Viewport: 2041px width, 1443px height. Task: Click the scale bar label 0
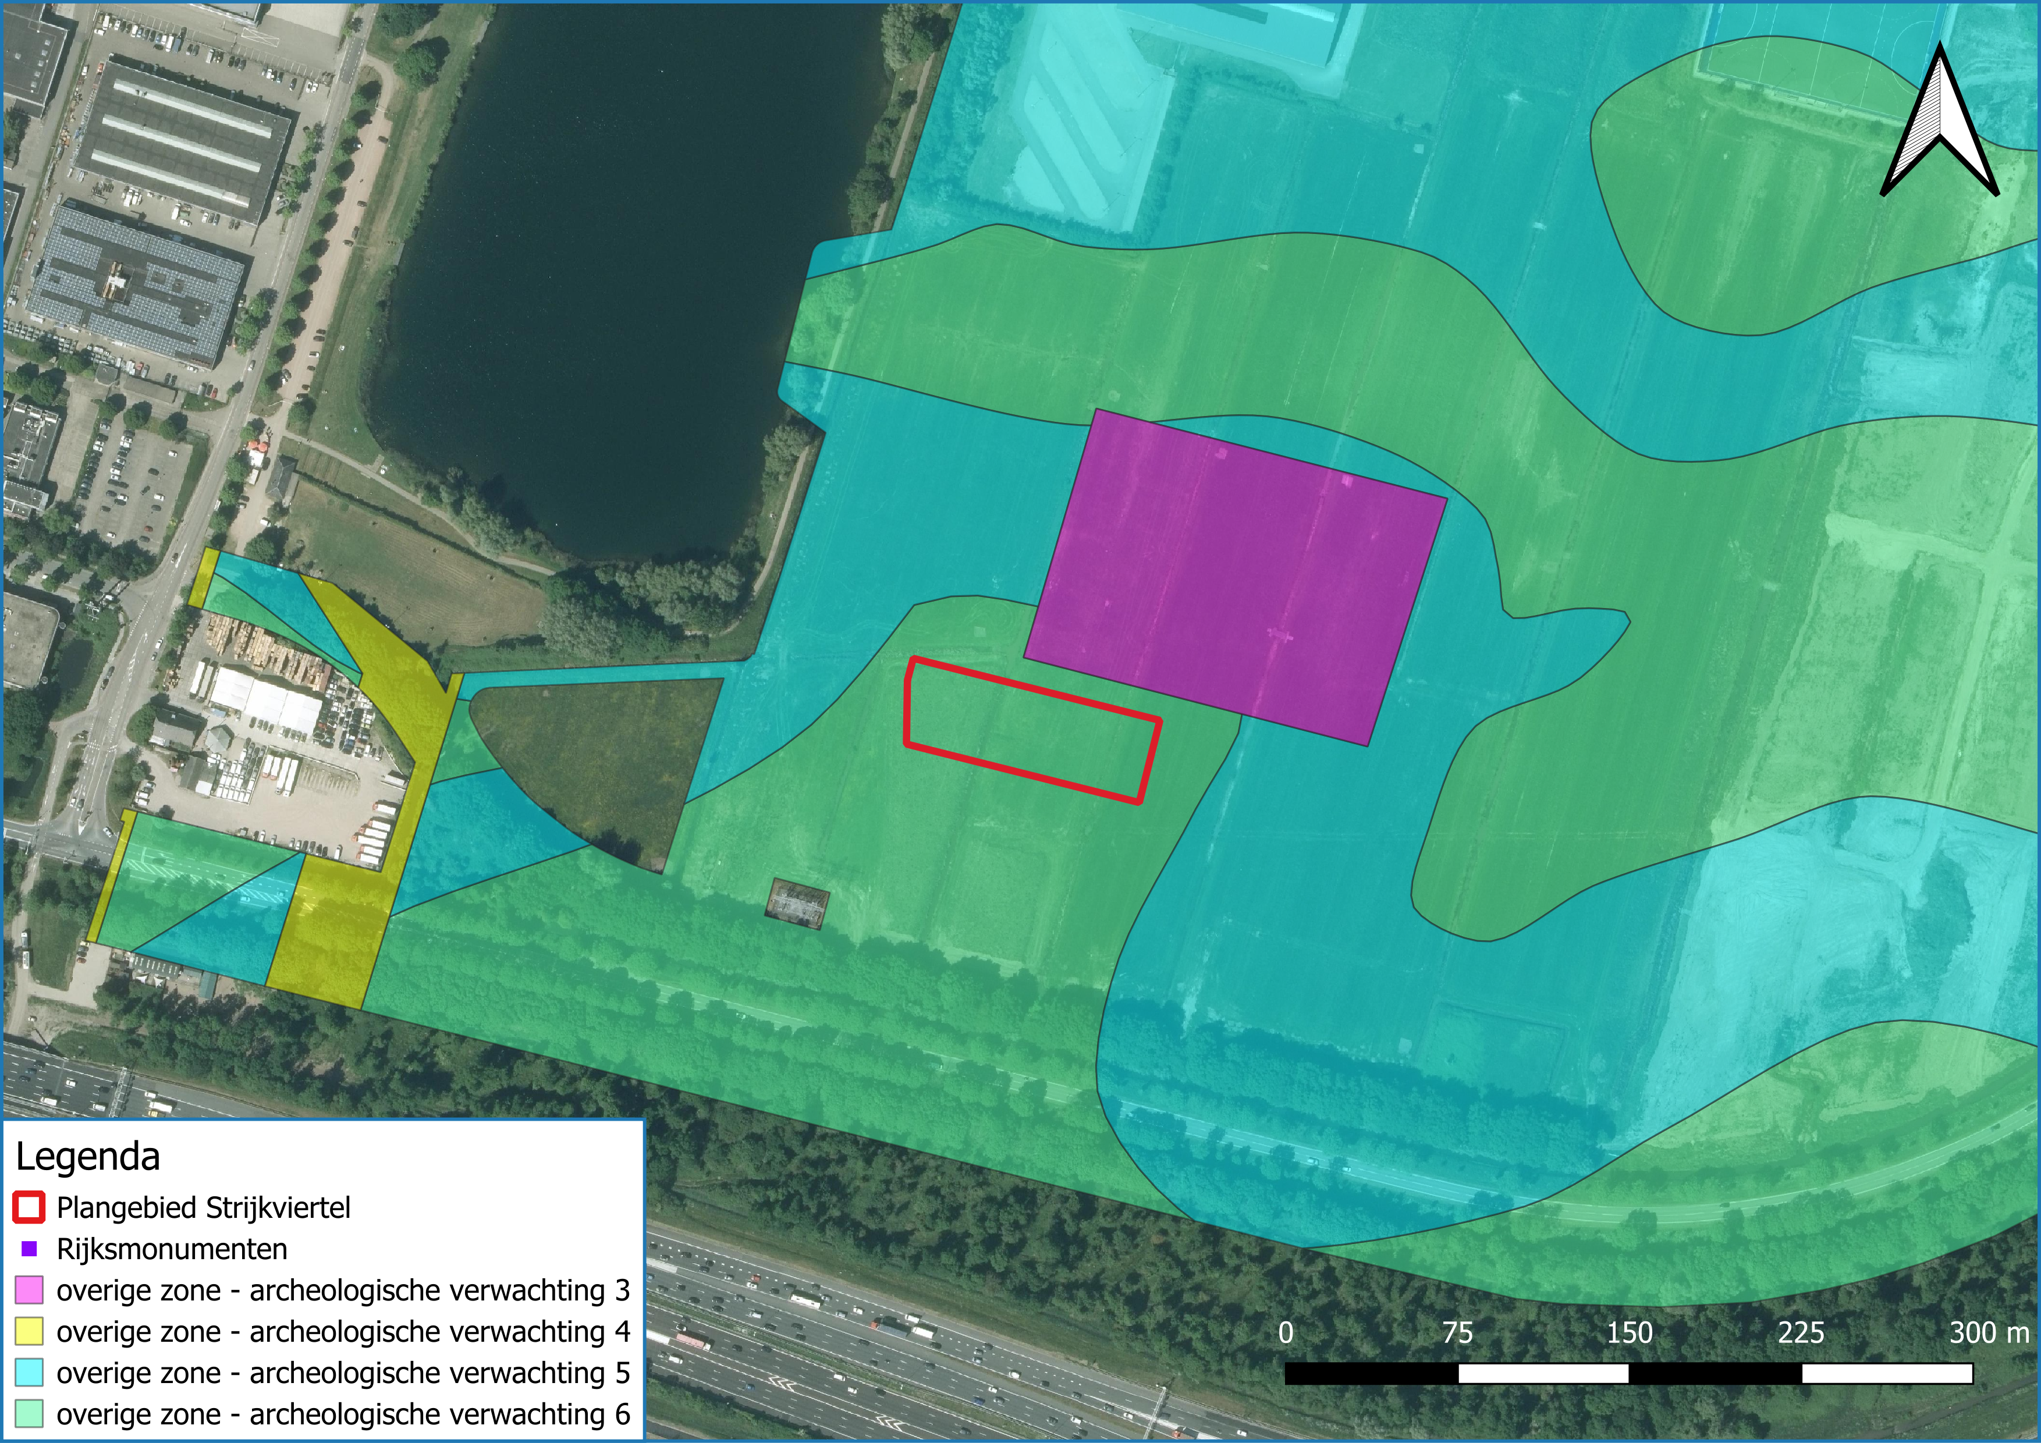1286,1333
